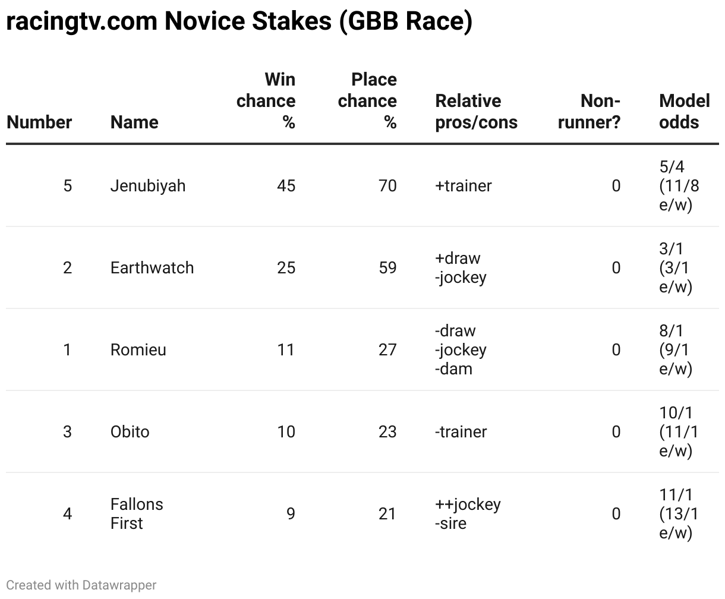Click the Number column header
725x599 pixels.
pyautogui.click(x=39, y=122)
